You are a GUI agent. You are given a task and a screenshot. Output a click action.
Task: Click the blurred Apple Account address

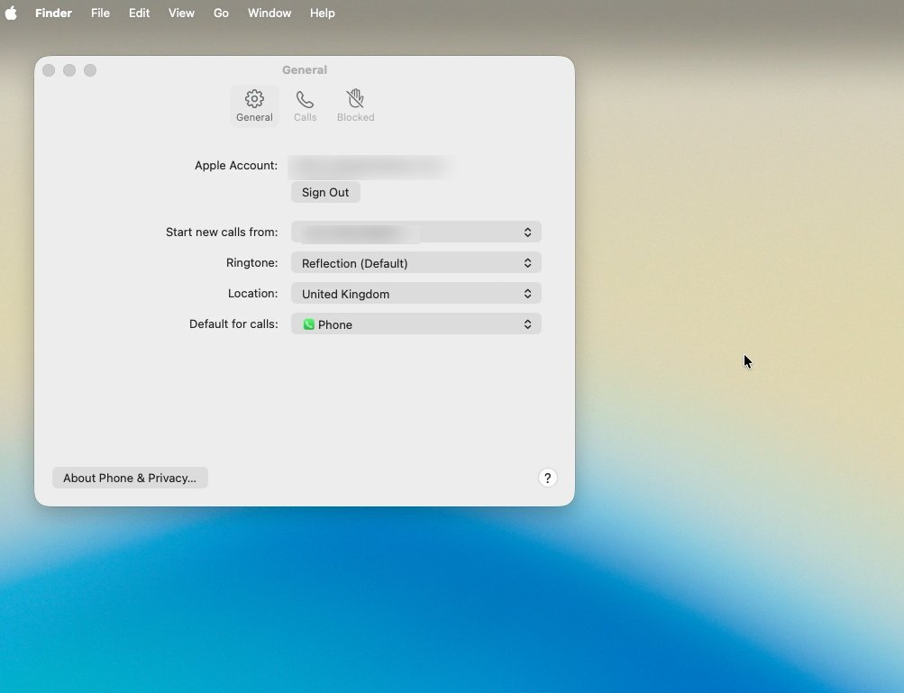click(368, 166)
